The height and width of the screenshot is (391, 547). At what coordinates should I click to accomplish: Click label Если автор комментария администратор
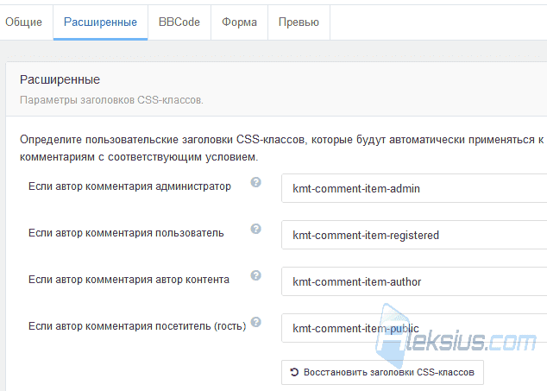tap(129, 186)
